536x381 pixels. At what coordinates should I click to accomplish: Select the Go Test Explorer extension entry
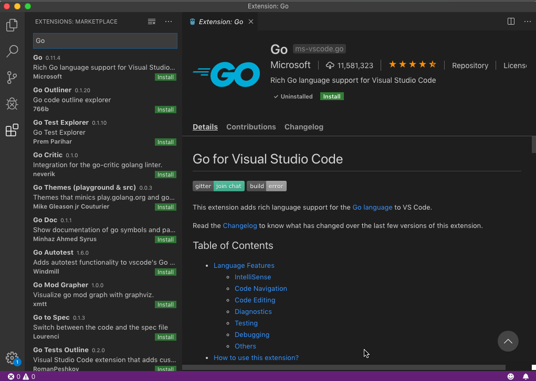[104, 132]
